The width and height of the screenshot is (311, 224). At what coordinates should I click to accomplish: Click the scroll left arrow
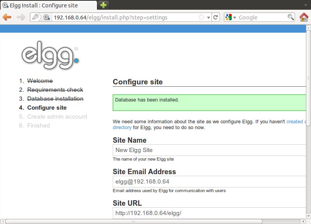coord(3,221)
